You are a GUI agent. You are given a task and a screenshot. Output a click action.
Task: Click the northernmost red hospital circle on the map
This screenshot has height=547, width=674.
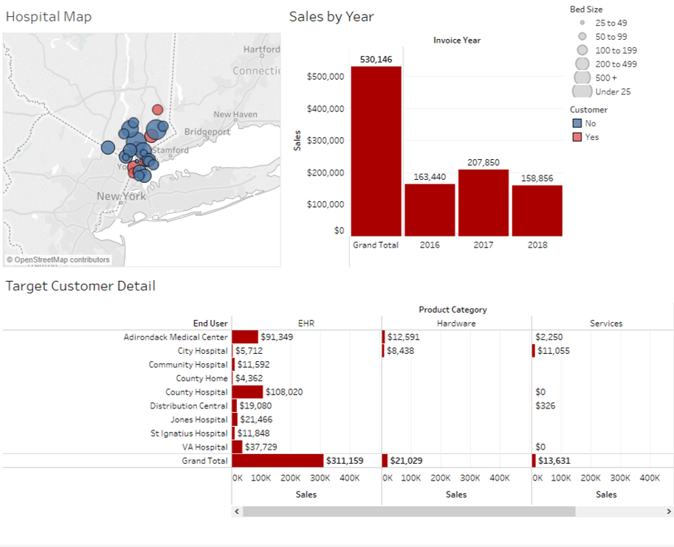157,110
